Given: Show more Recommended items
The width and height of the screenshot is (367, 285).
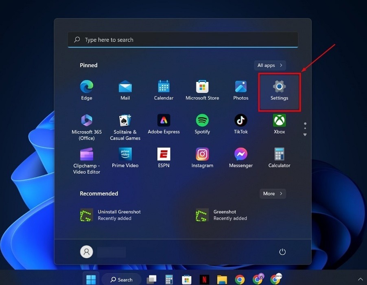Looking at the screenshot, I should click(273, 193).
